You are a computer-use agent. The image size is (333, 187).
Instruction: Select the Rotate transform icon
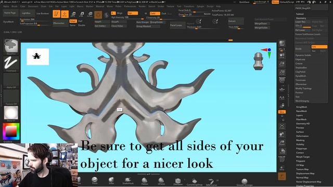[90, 14]
